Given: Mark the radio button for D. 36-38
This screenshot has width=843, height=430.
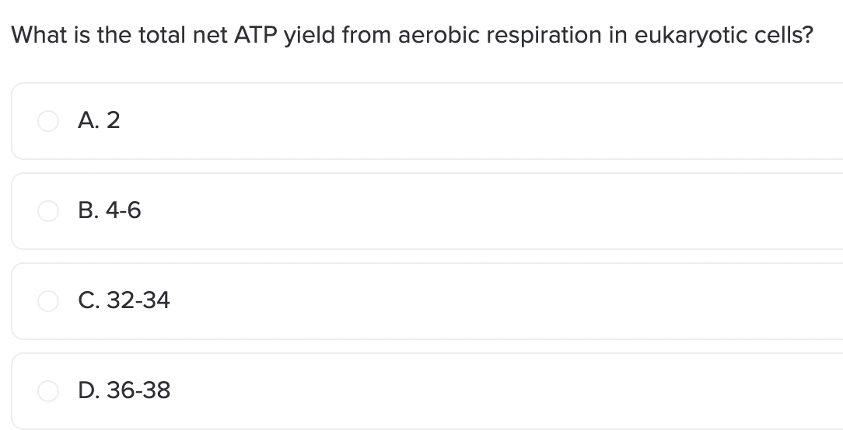Looking at the screenshot, I should [x=48, y=391].
